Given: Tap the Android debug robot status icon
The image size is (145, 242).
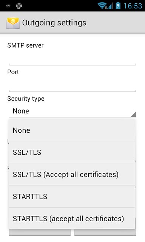Looking at the screenshot, I should point(19,6).
